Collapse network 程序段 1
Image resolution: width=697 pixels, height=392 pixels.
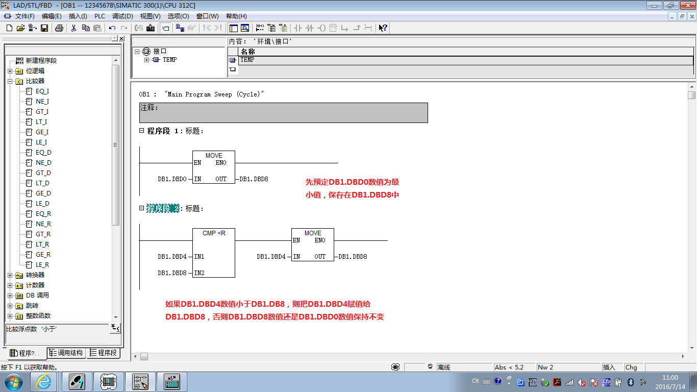[142, 131]
